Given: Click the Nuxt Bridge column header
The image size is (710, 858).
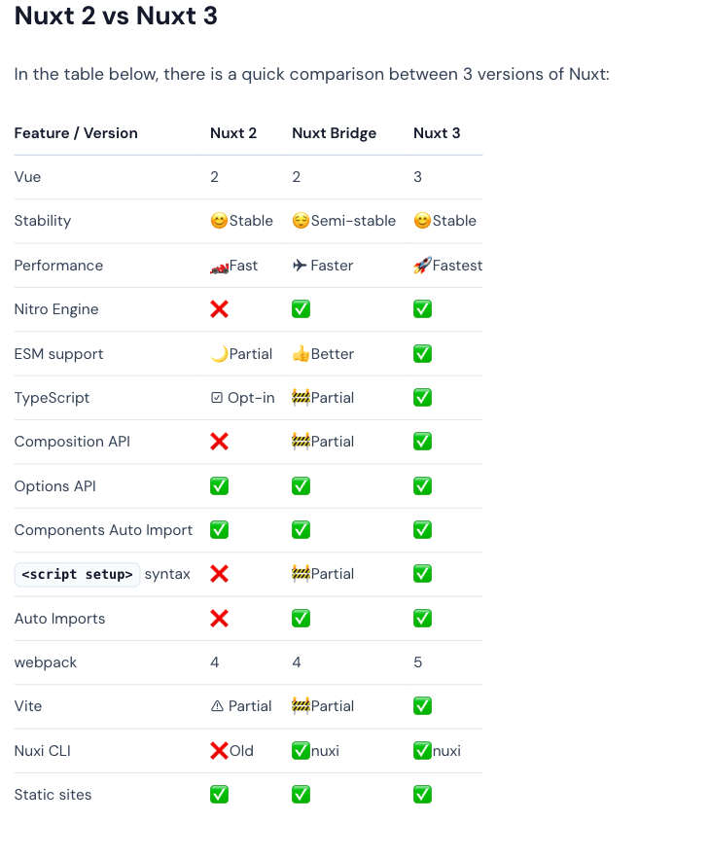Looking at the screenshot, I should pos(335,133).
